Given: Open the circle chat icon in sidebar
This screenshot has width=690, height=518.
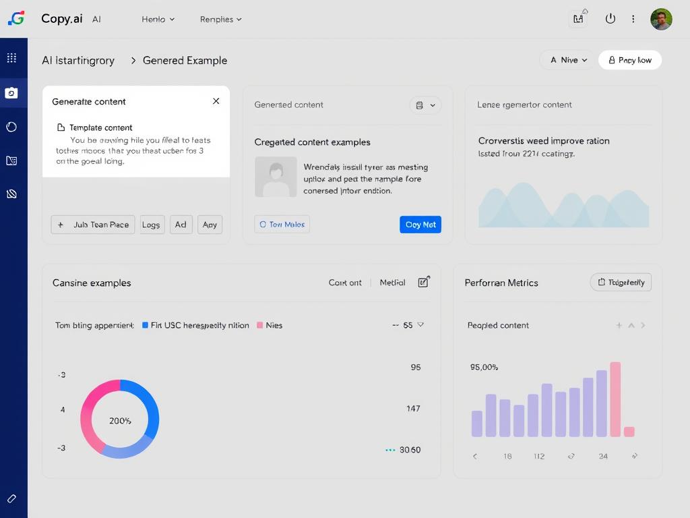Looking at the screenshot, I should tap(12, 127).
